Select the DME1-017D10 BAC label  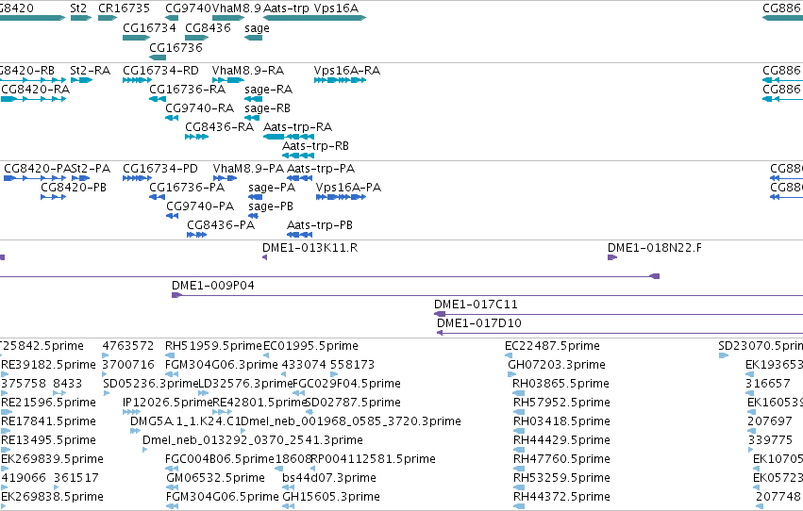(x=478, y=322)
